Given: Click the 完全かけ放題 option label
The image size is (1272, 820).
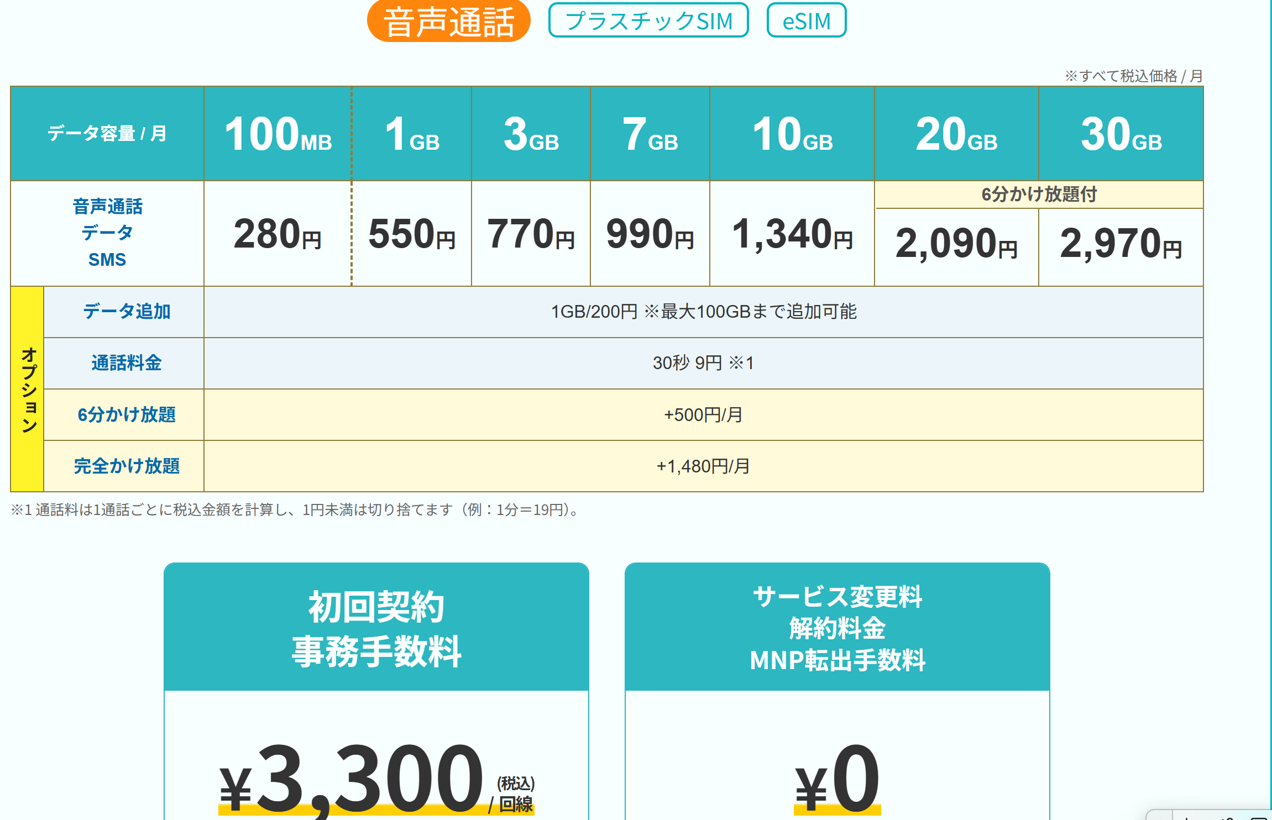Looking at the screenshot, I should [127, 466].
